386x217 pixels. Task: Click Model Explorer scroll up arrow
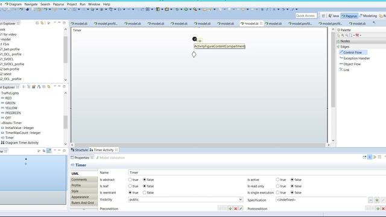pos(66,93)
